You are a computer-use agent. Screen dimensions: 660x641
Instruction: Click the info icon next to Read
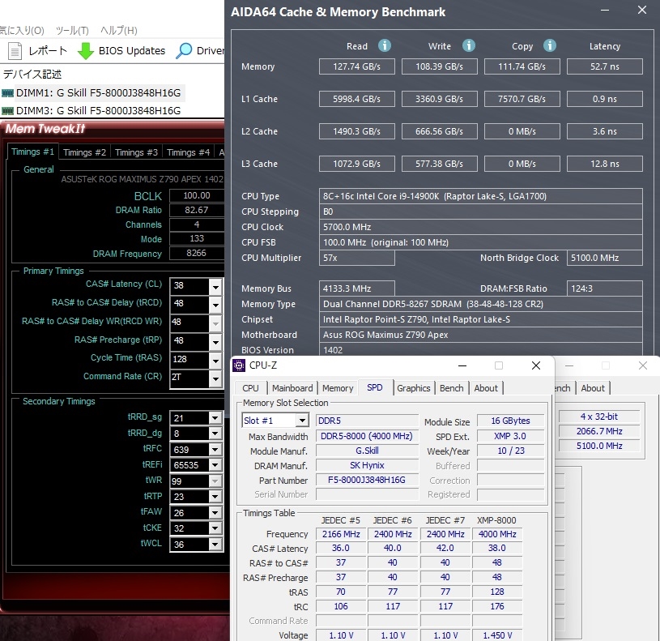pos(384,46)
